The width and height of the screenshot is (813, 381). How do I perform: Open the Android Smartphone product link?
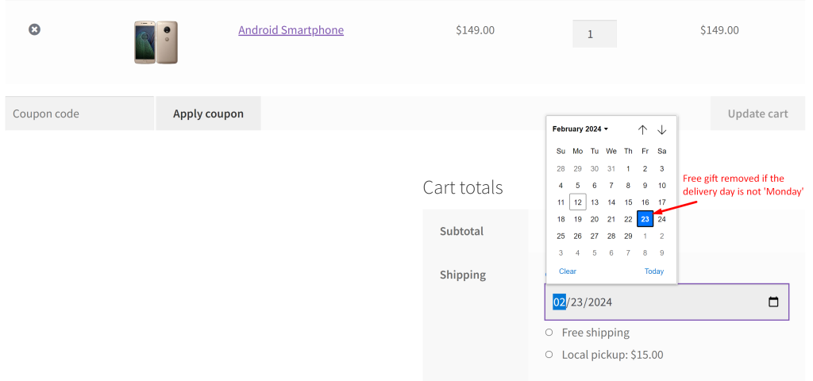(291, 30)
